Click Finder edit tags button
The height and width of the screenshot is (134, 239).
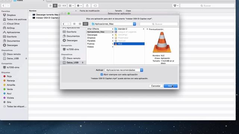pyautogui.click(x=95, y=6)
